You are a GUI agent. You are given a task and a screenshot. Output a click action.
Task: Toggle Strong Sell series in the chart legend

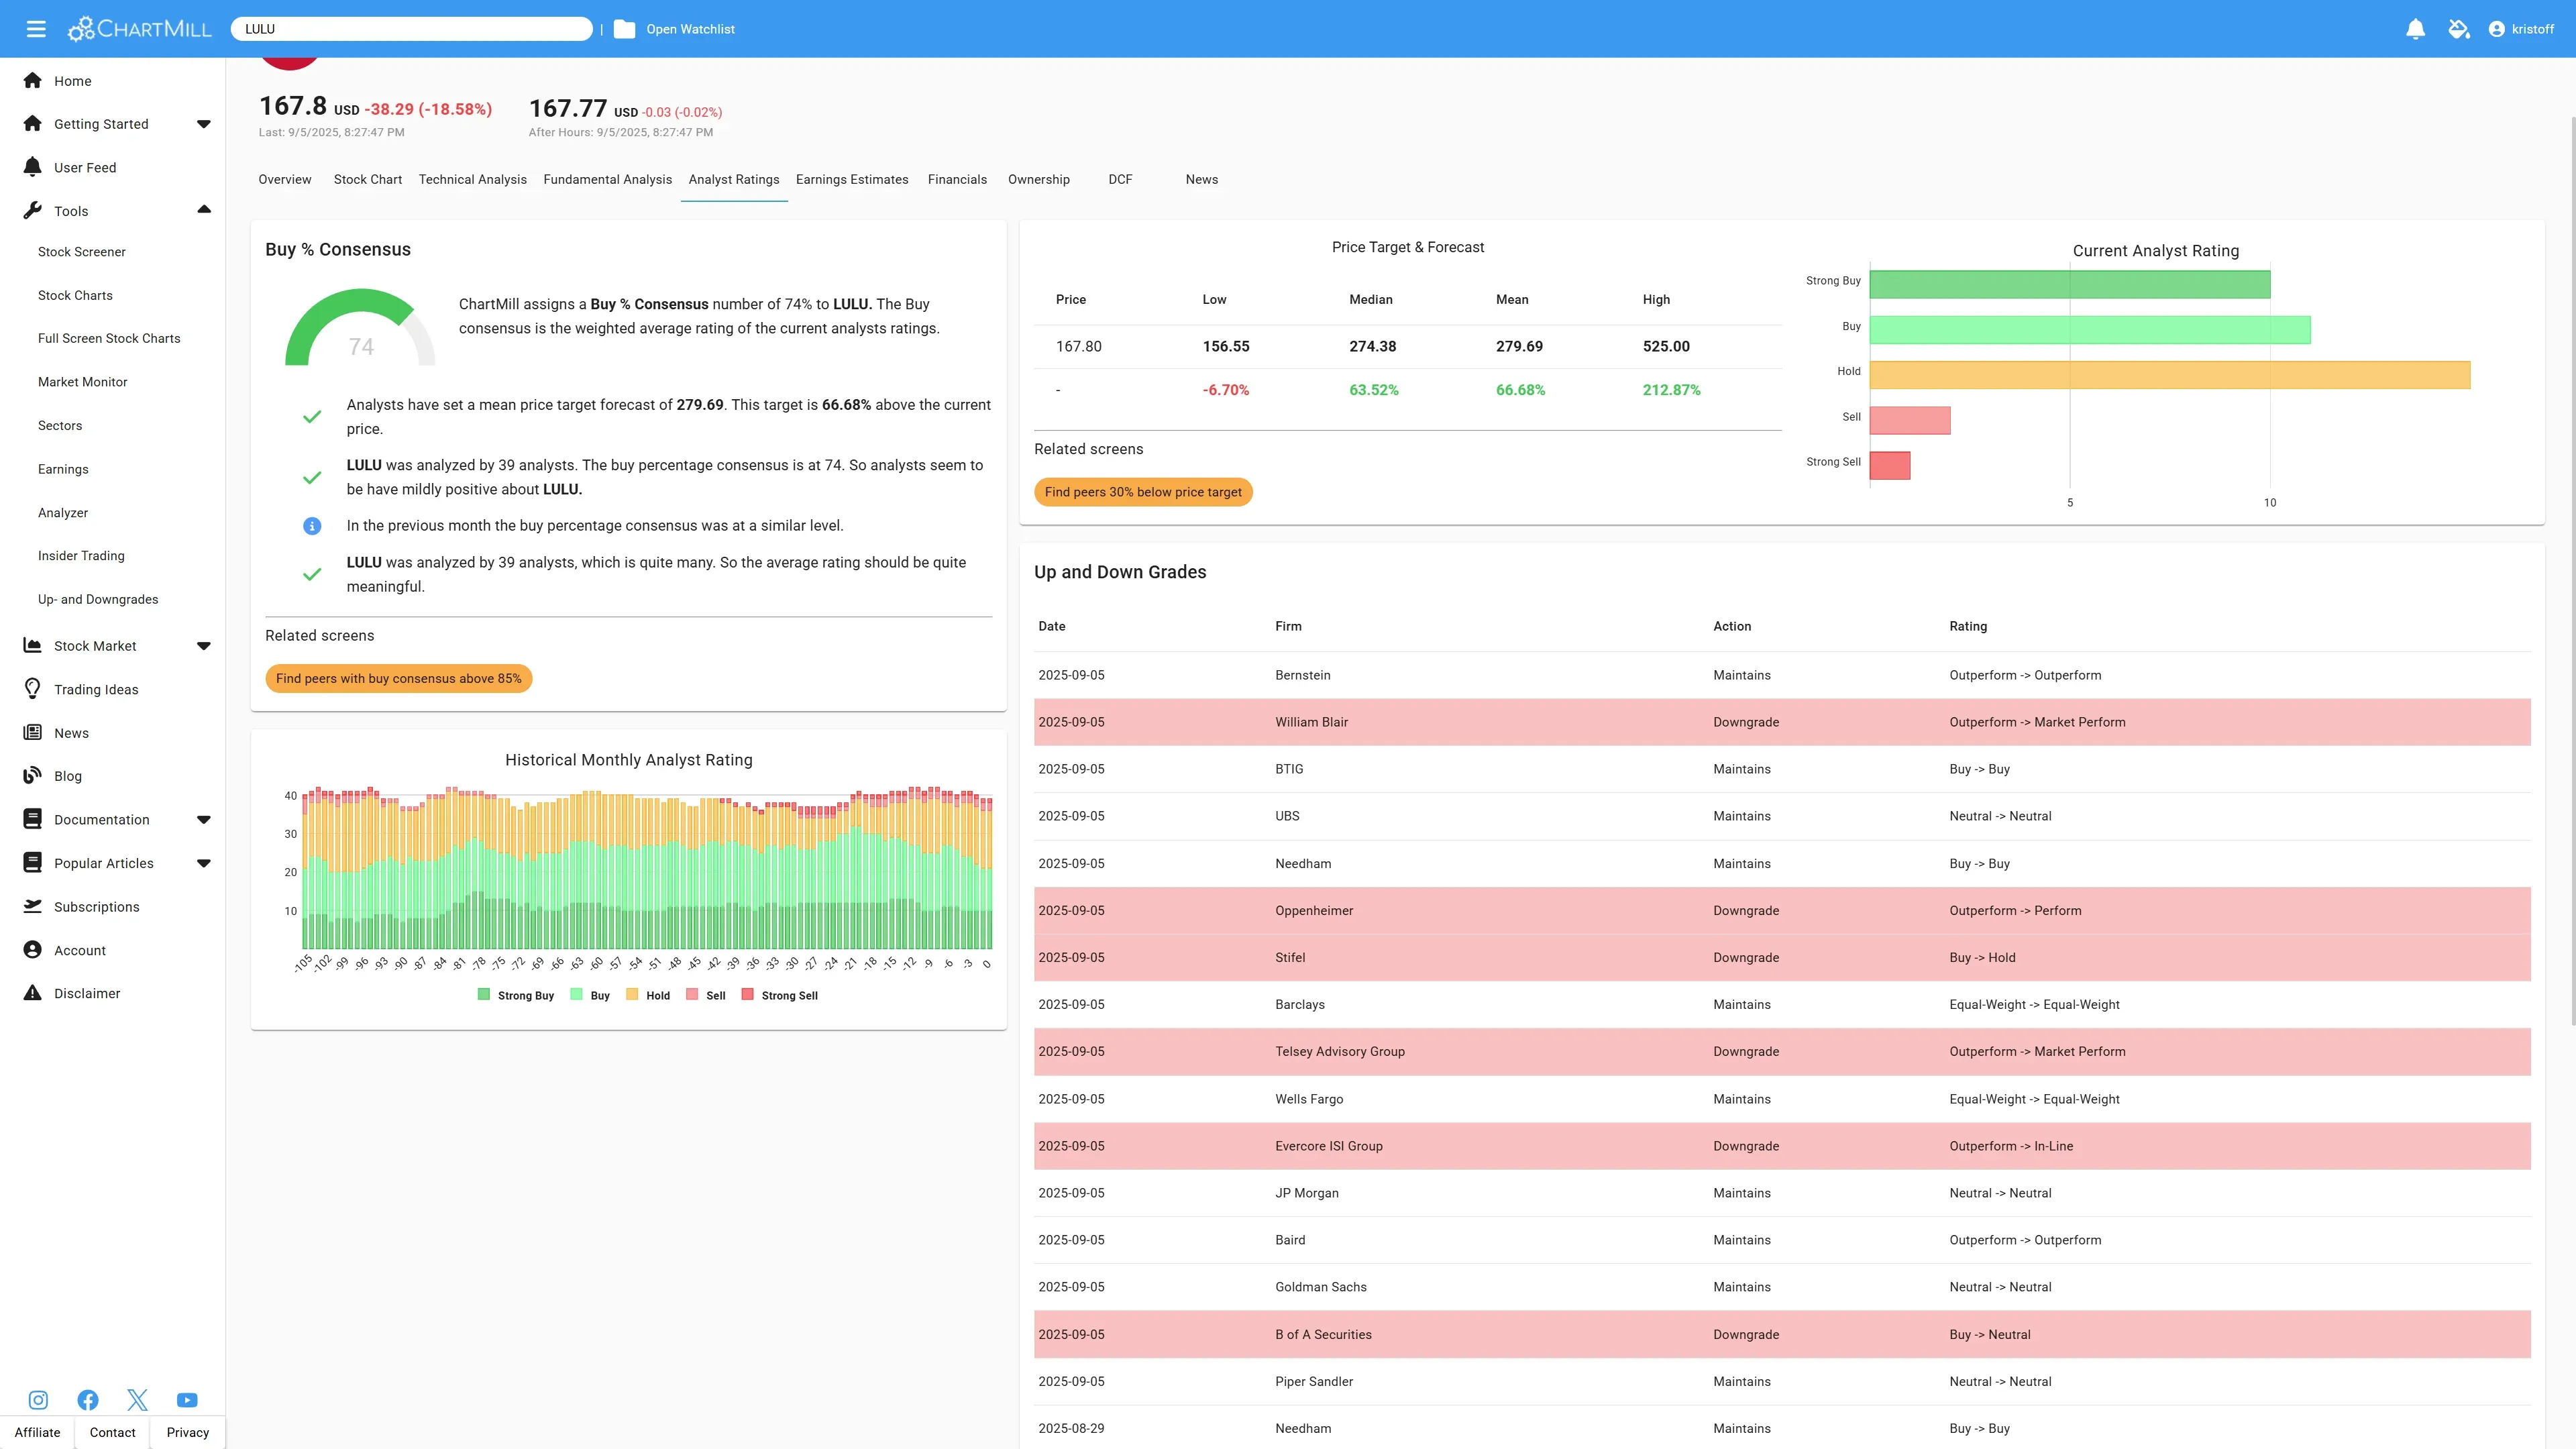point(780,995)
